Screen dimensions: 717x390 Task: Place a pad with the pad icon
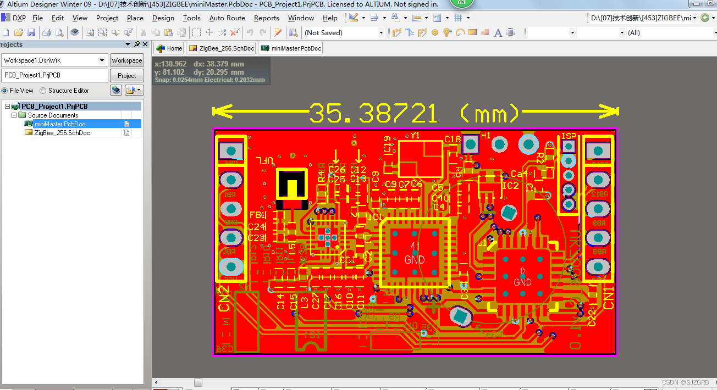[435, 32]
